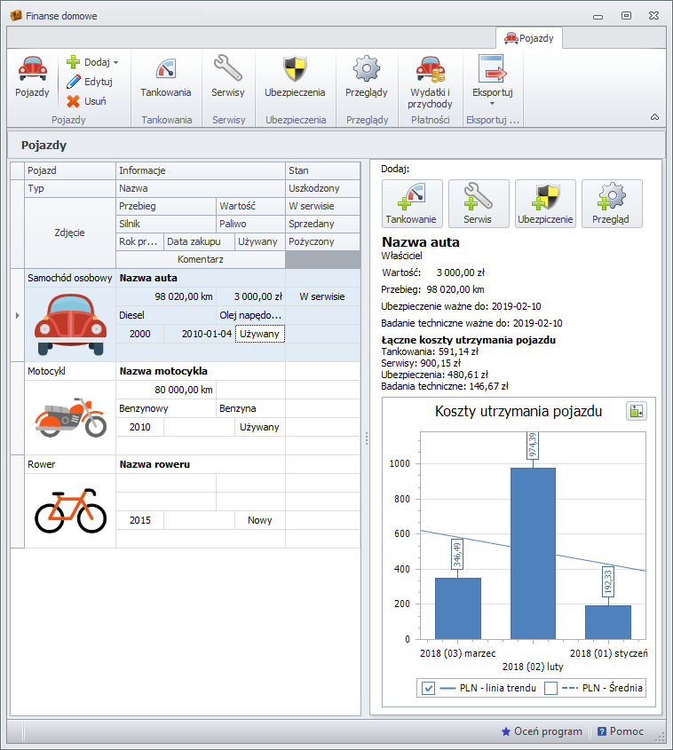
Task: Add a new Ubezpieczenie entry
Action: coord(545,203)
